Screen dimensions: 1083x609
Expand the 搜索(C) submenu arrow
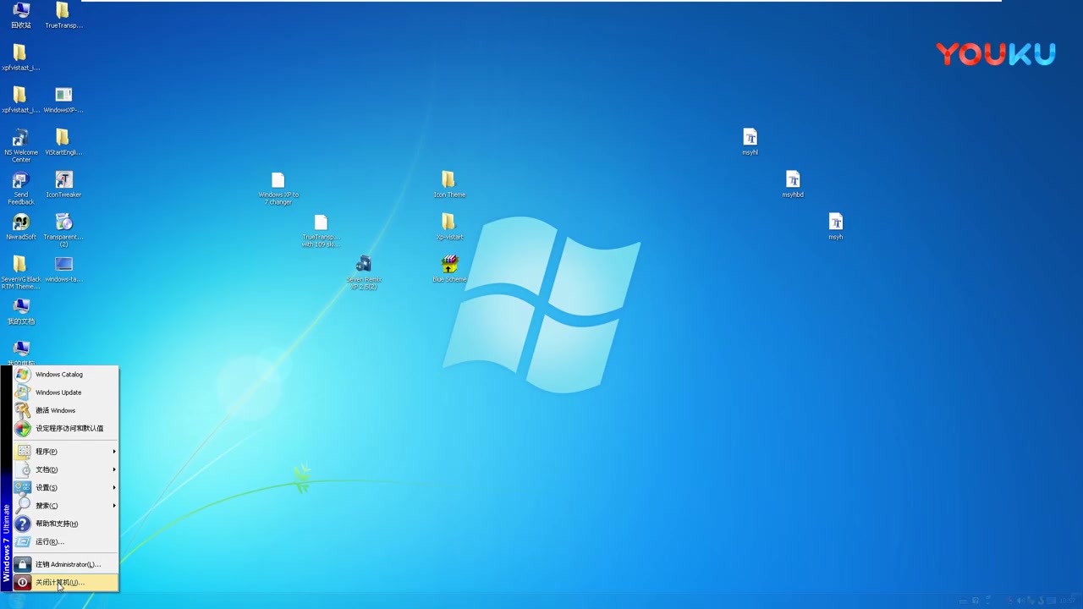pos(114,506)
